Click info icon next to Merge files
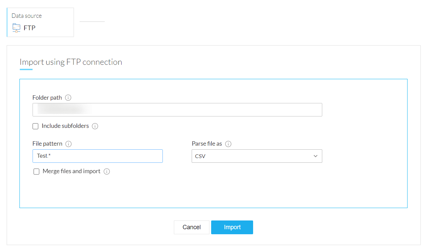 [107, 171]
